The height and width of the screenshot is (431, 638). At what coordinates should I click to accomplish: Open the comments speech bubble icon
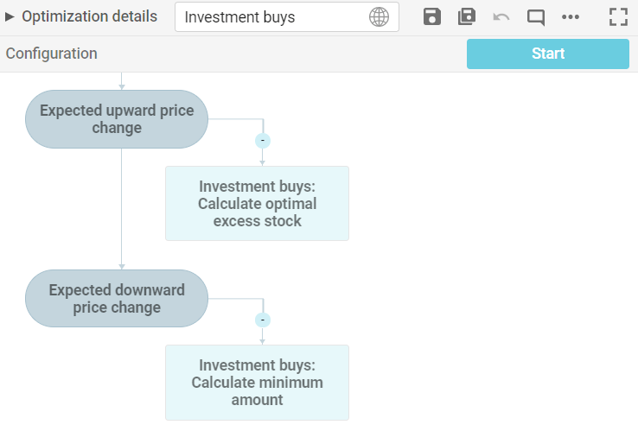(x=536, y=16)
